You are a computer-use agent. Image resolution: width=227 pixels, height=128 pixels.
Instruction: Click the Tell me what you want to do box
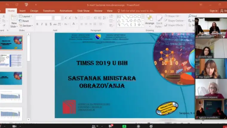[136, 11]
